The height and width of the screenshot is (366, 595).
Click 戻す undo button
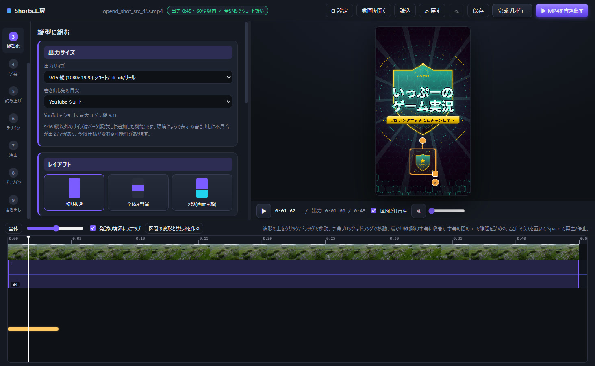(x=432, y=11)
